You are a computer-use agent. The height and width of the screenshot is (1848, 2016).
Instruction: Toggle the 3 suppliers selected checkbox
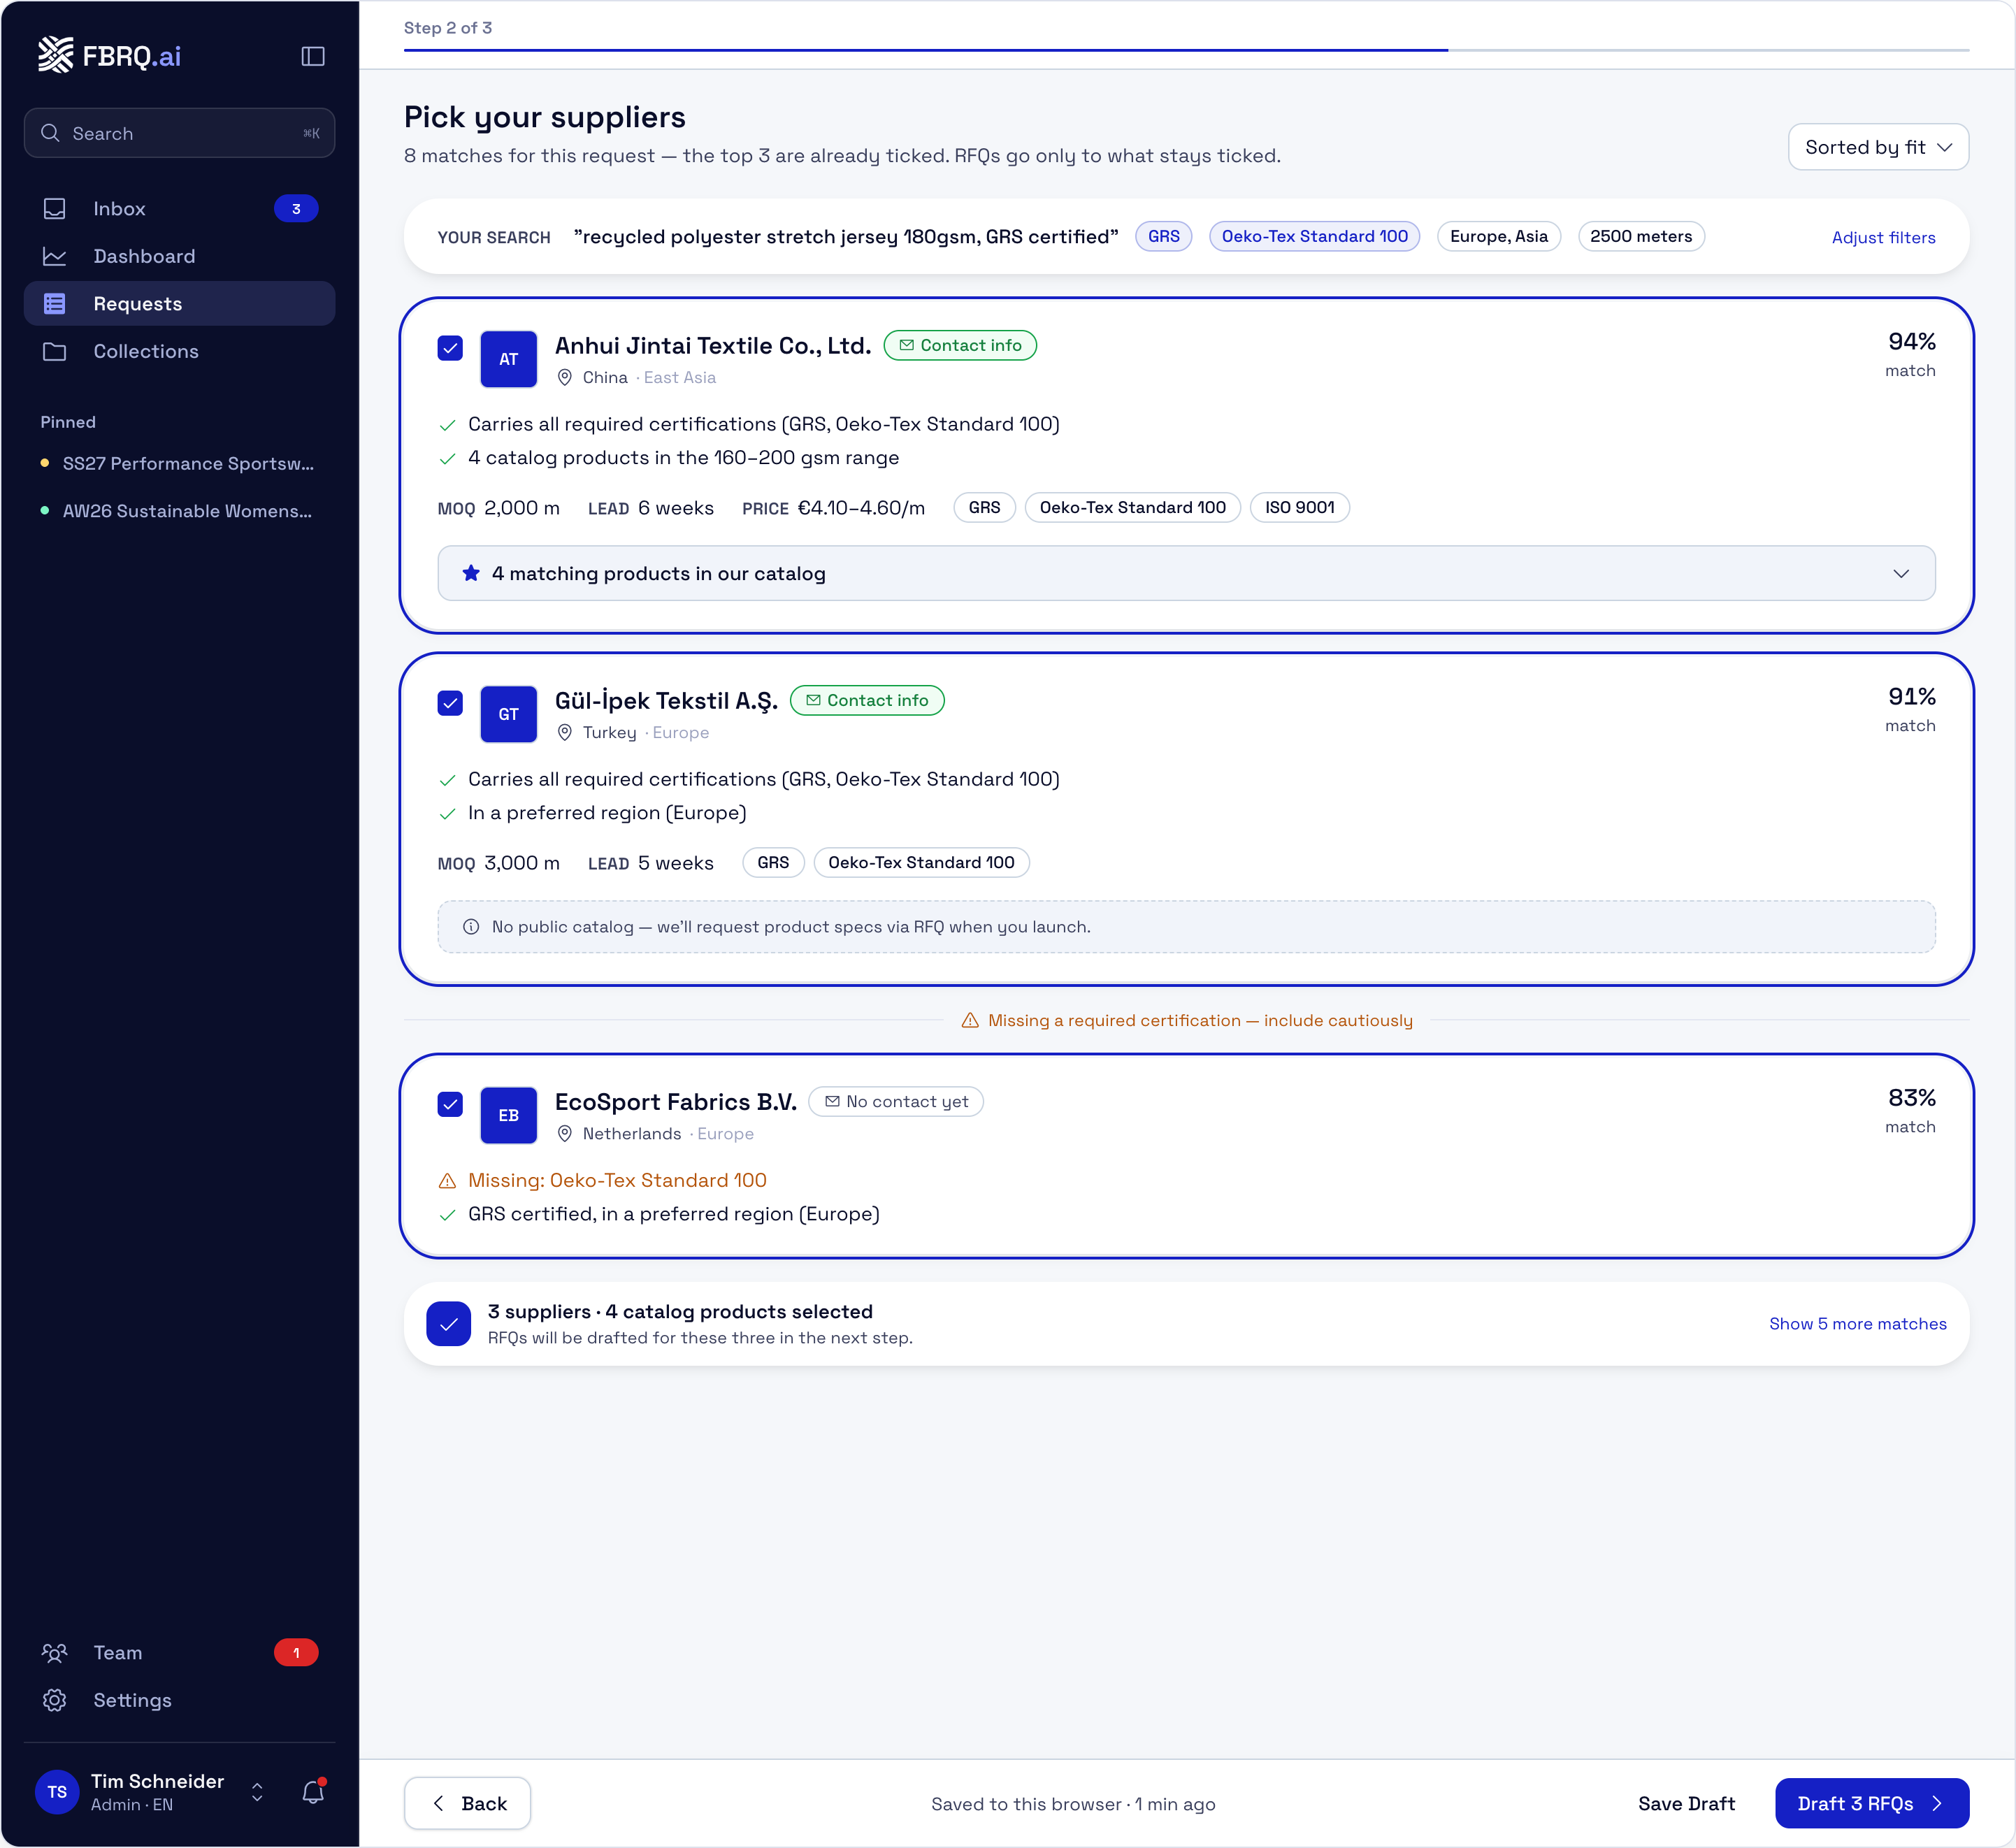(x=449, y=1324)
